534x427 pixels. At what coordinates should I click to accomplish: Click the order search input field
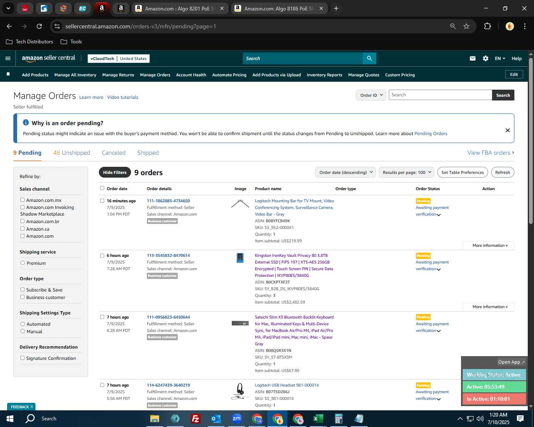tap(440, 95)
